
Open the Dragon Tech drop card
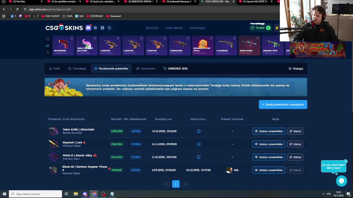tap(272, 45)
